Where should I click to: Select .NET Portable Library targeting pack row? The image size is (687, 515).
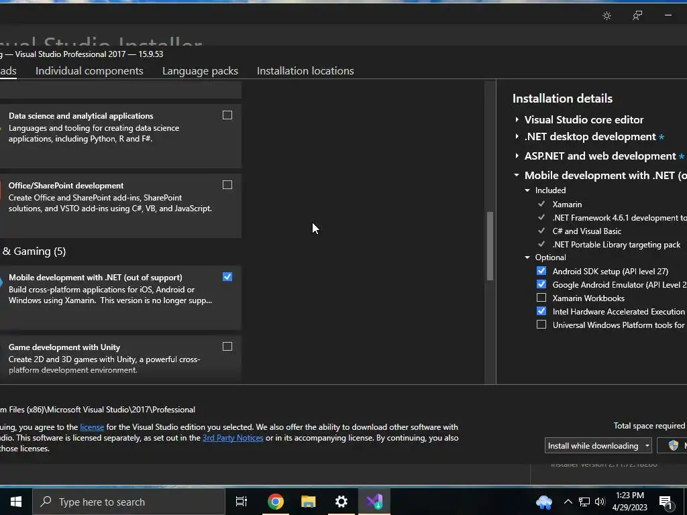[616, 245]
